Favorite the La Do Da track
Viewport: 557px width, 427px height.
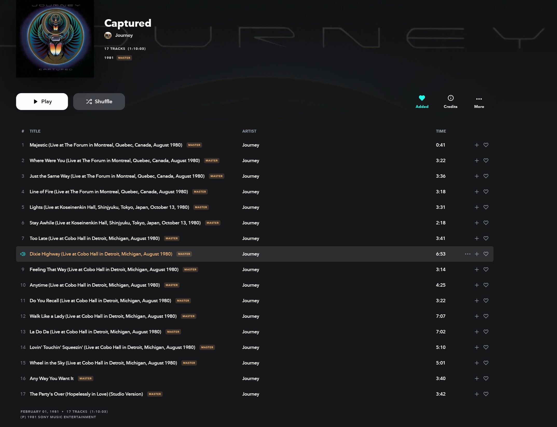point(486,332)
